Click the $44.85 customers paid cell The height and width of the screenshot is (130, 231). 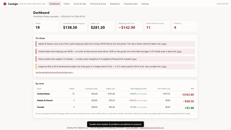tap(94, 107)
